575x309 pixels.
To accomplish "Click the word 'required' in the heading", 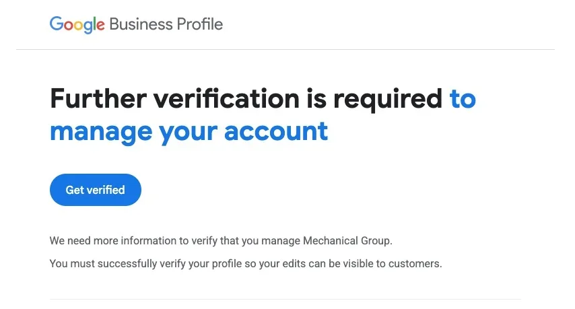I will point(388,100).
